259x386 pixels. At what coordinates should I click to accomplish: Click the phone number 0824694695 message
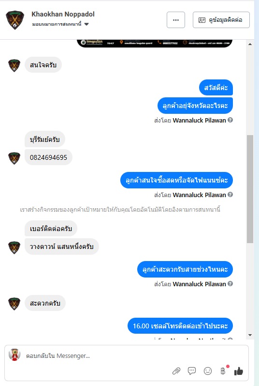(48, 157)
